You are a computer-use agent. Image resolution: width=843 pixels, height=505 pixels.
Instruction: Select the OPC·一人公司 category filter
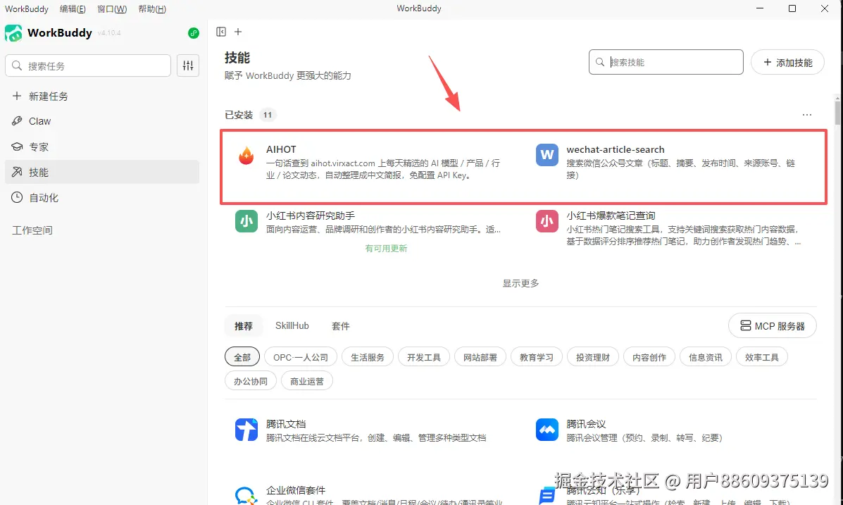pos(301,357)
